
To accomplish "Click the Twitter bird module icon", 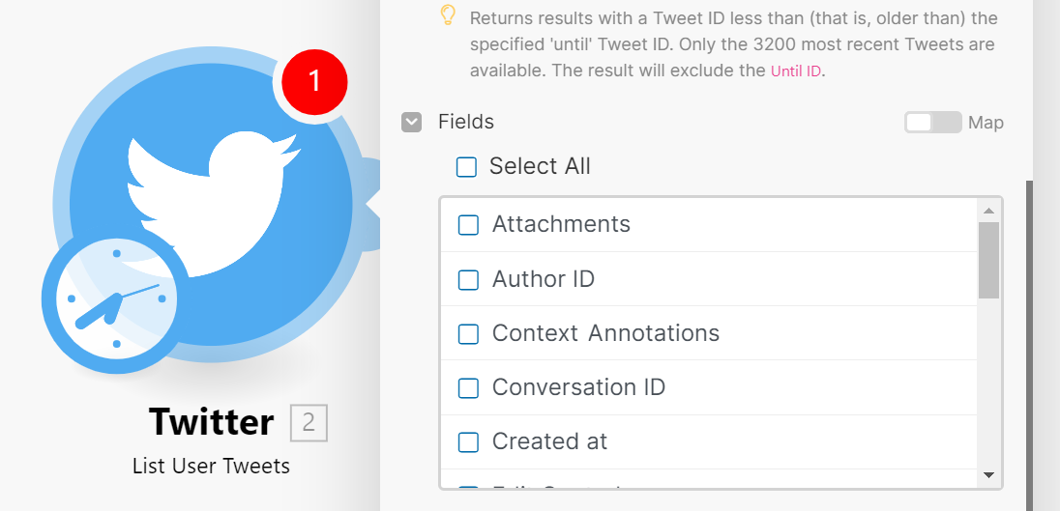I will click(x=213, y=193).
